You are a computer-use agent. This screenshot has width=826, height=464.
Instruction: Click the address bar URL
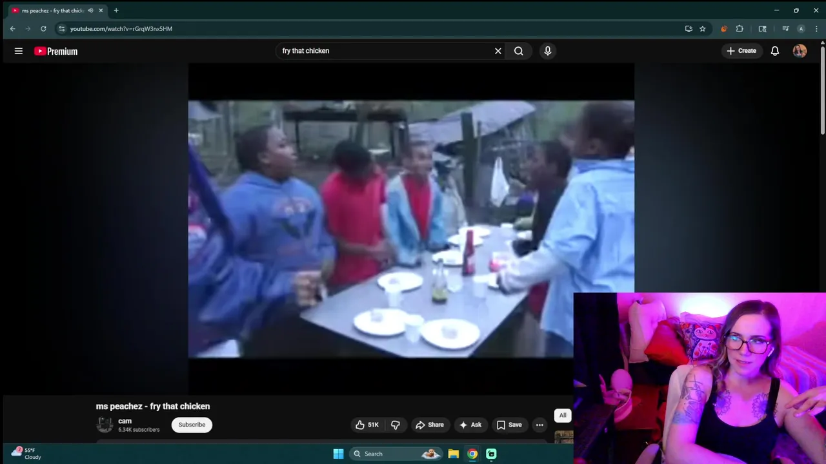(x=121, y=28)
